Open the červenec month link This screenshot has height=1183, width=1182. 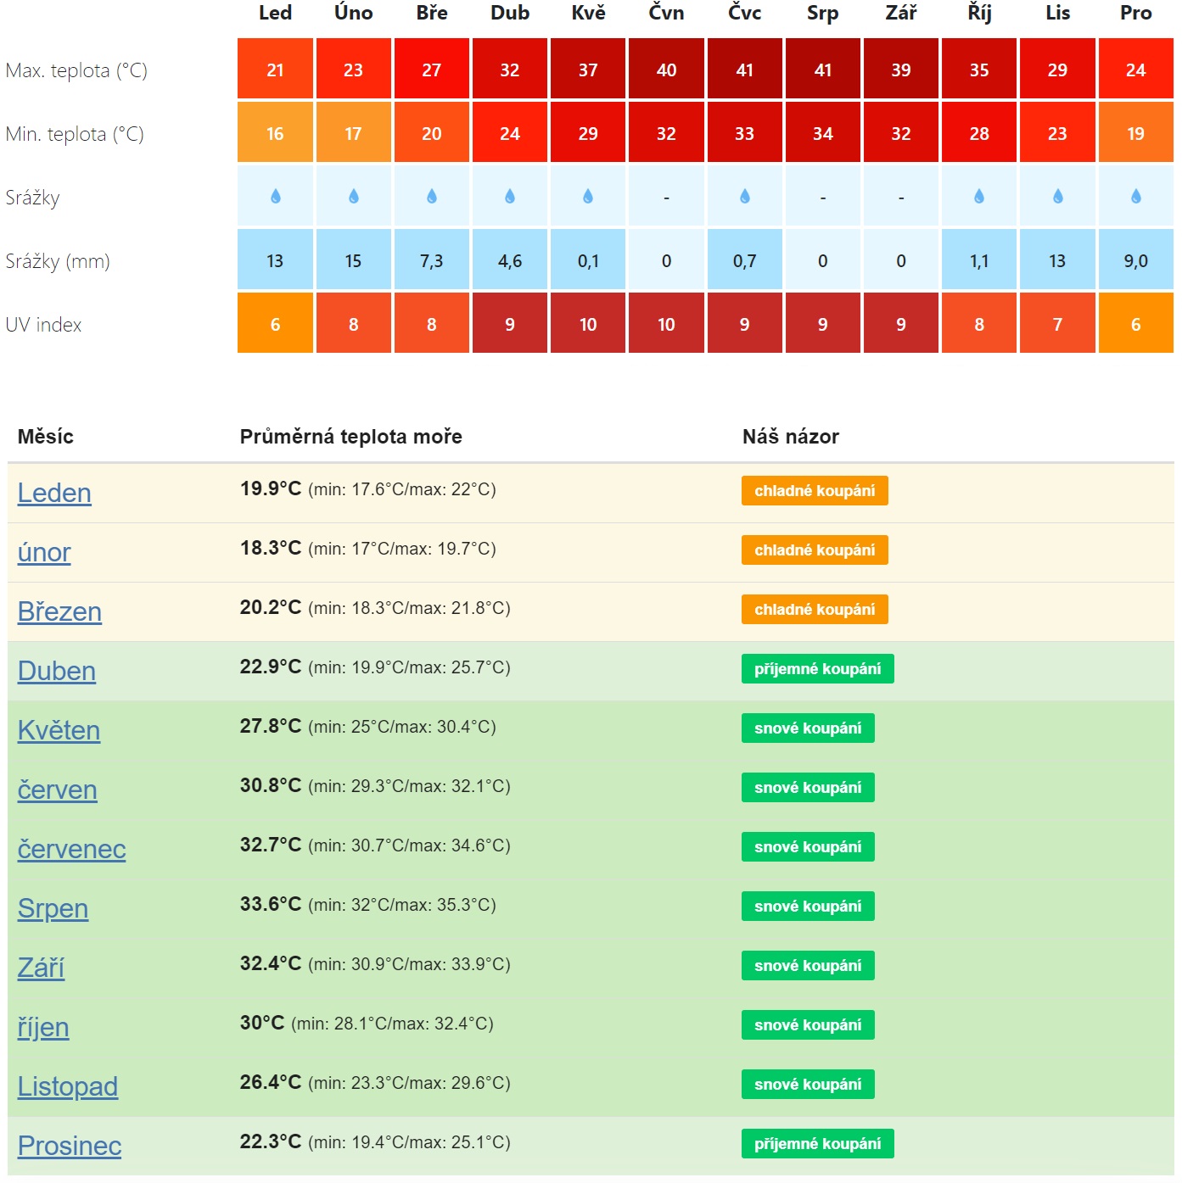[72, 849]
